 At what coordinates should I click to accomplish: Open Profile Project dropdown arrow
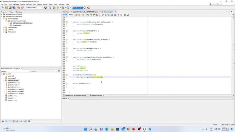tap(70, 8)
